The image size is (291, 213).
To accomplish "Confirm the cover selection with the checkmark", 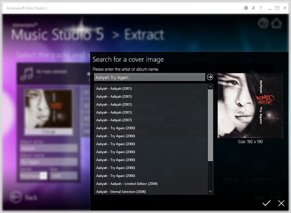I will [x=266, y=203].
